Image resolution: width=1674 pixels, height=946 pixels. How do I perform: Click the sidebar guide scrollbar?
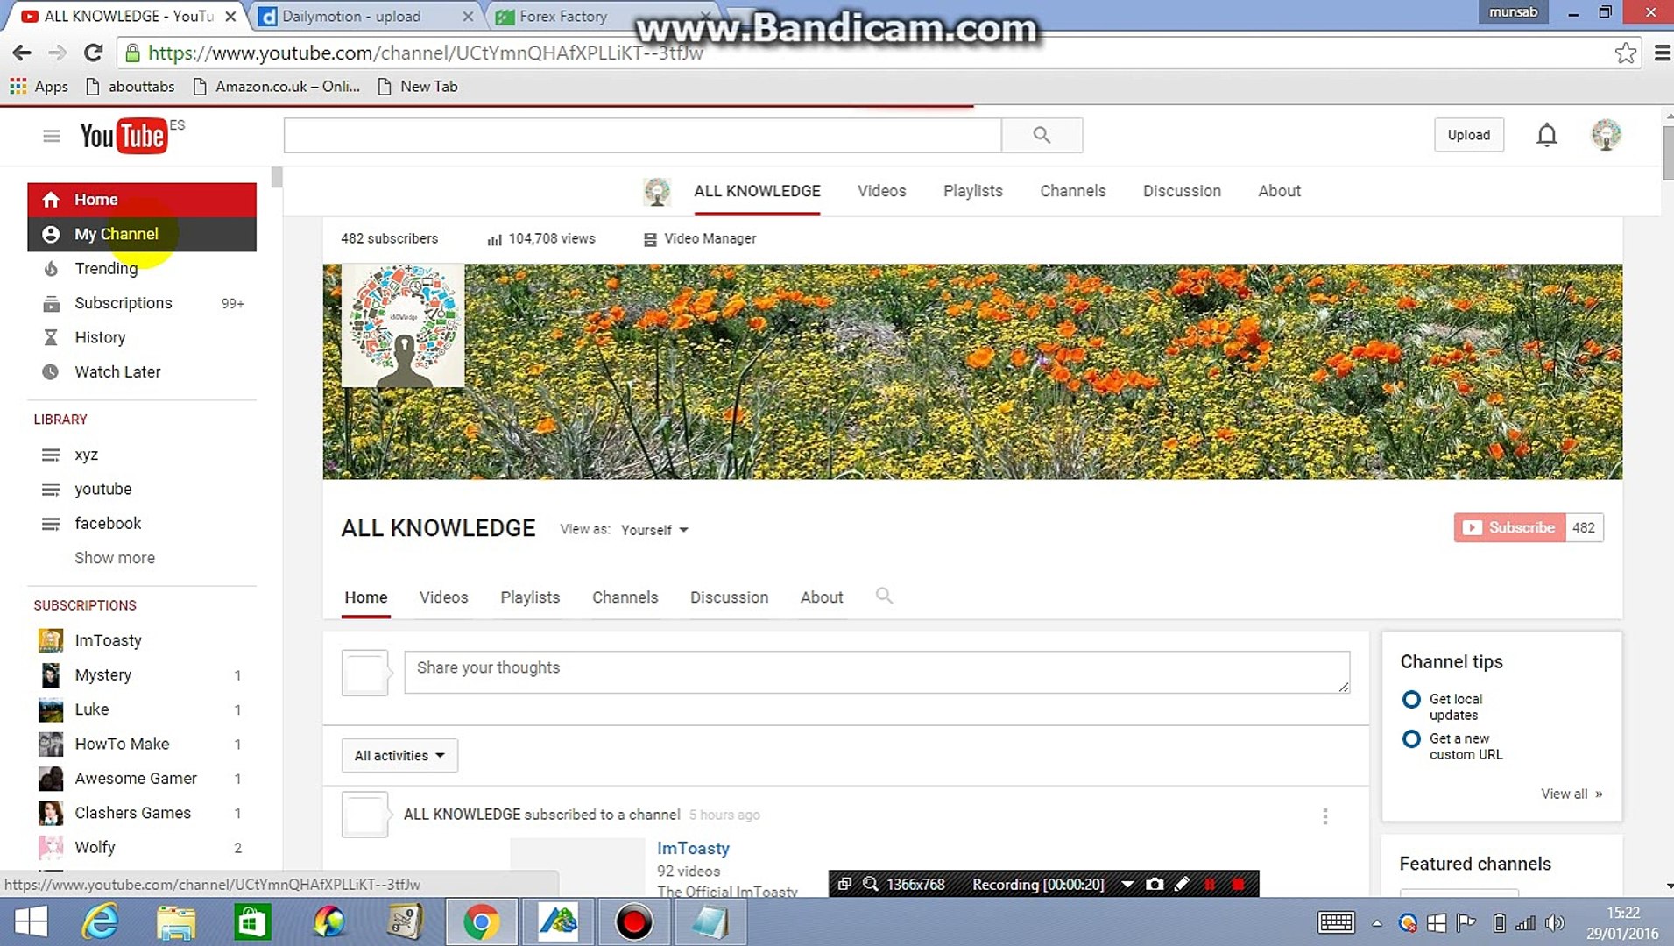tap(277, 178)
